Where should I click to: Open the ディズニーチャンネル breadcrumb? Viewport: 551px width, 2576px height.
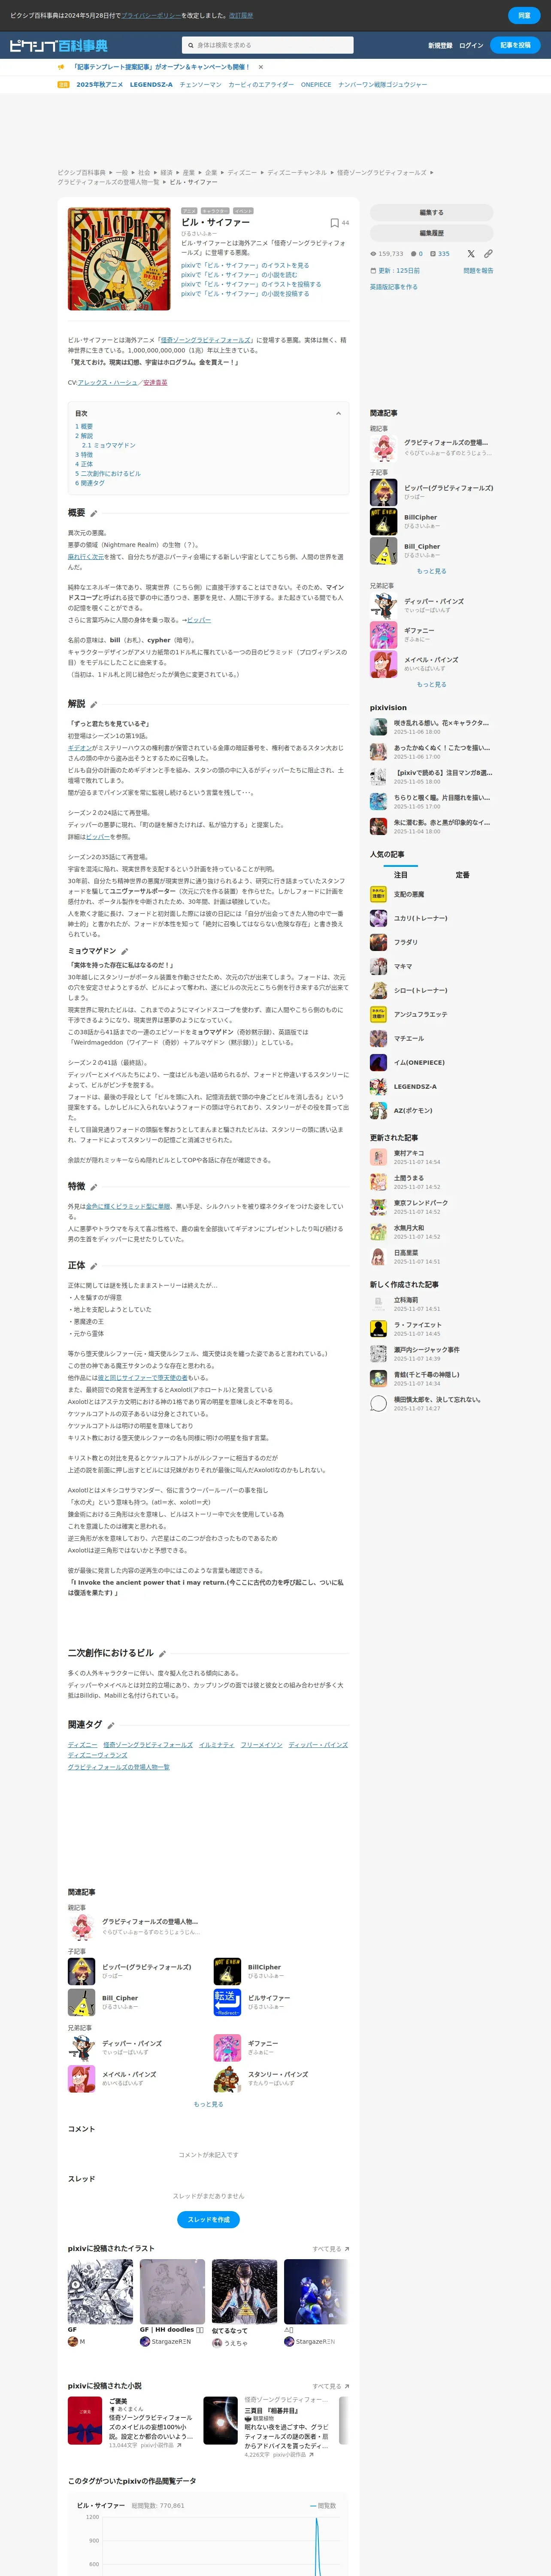pos(297,172)
